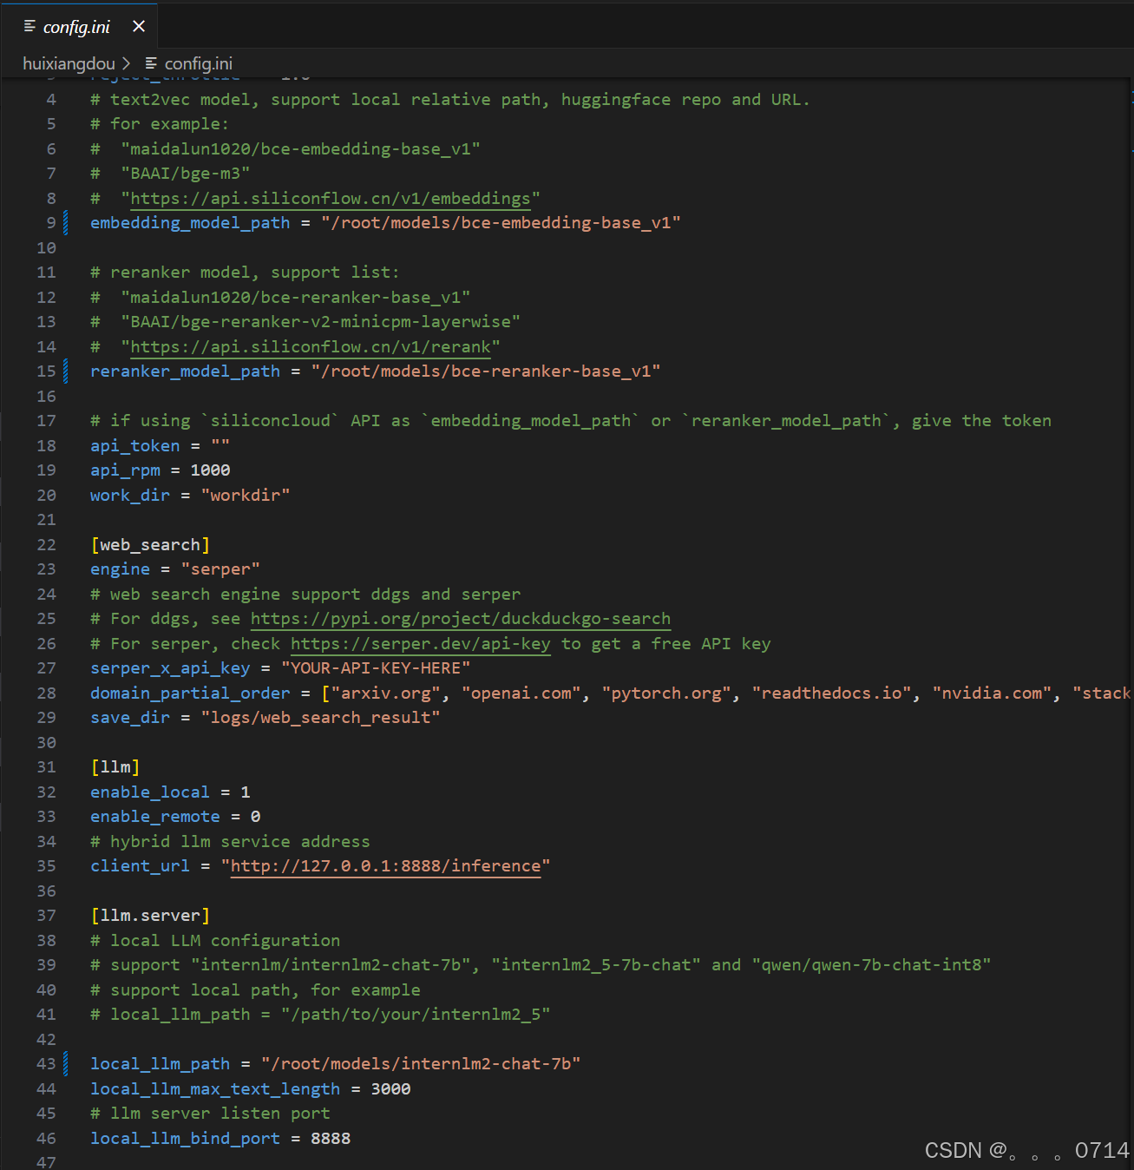Click the save_dir value logs/web_search_result
Screen dimensions: 1134x1170
pos(321,718)
